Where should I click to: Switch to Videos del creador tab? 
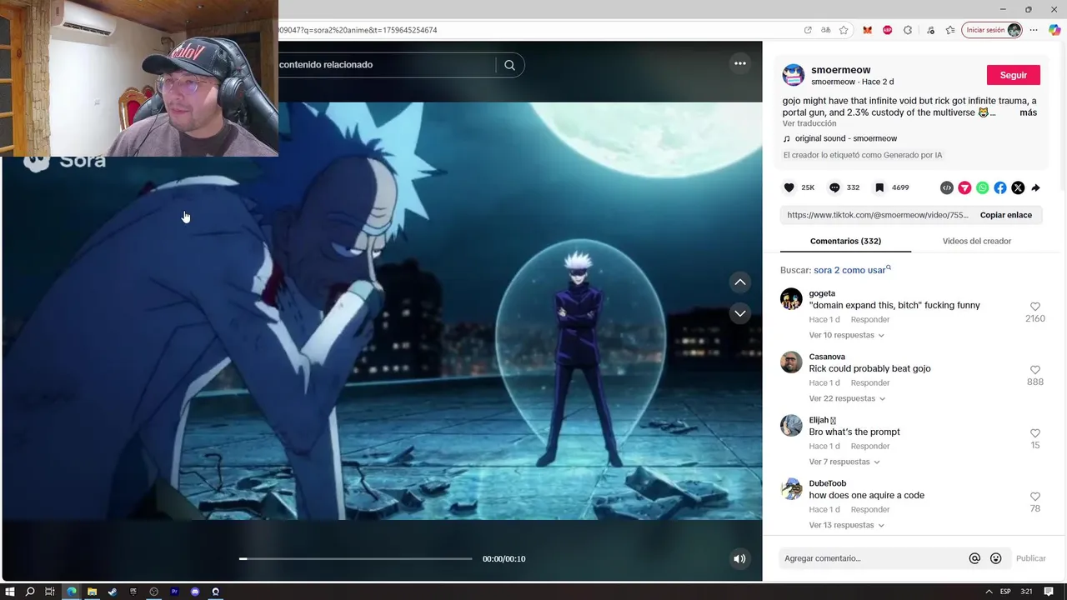[x=977, y=241]
